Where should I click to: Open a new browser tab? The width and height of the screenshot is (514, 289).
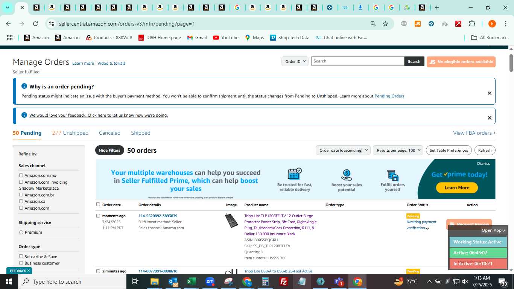click(436, 8)
